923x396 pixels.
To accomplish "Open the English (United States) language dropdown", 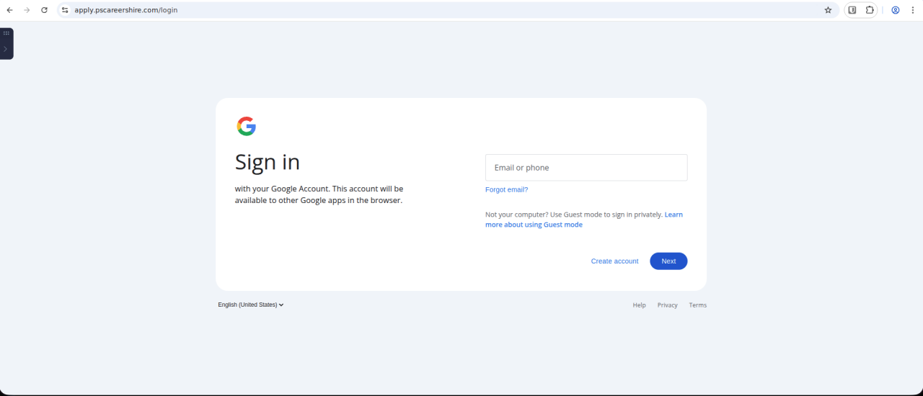I will tap(251, 305).
